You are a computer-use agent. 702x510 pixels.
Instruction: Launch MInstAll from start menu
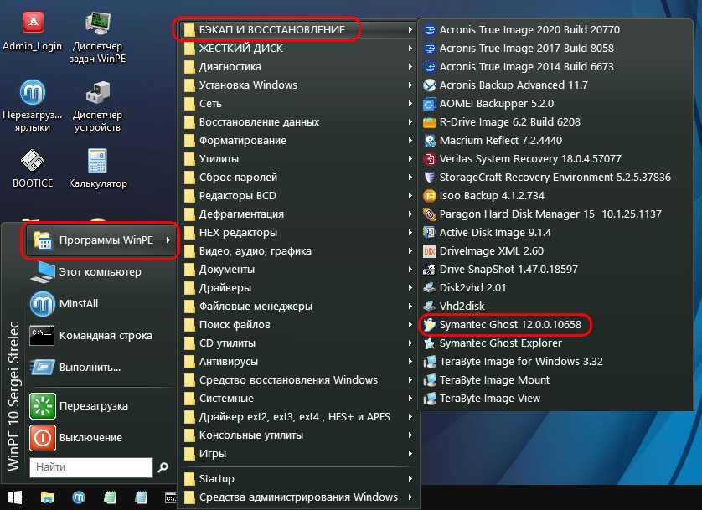pos(101,304)
